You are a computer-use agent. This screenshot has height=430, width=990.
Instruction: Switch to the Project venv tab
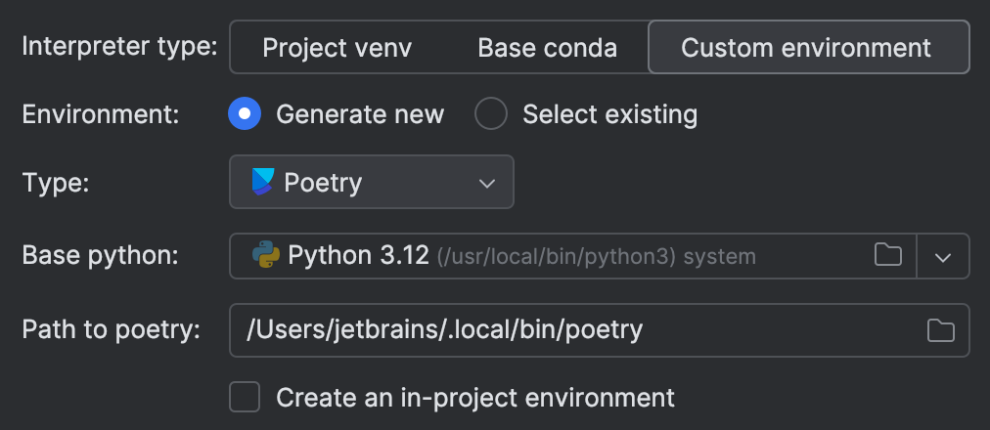point(339,48)
